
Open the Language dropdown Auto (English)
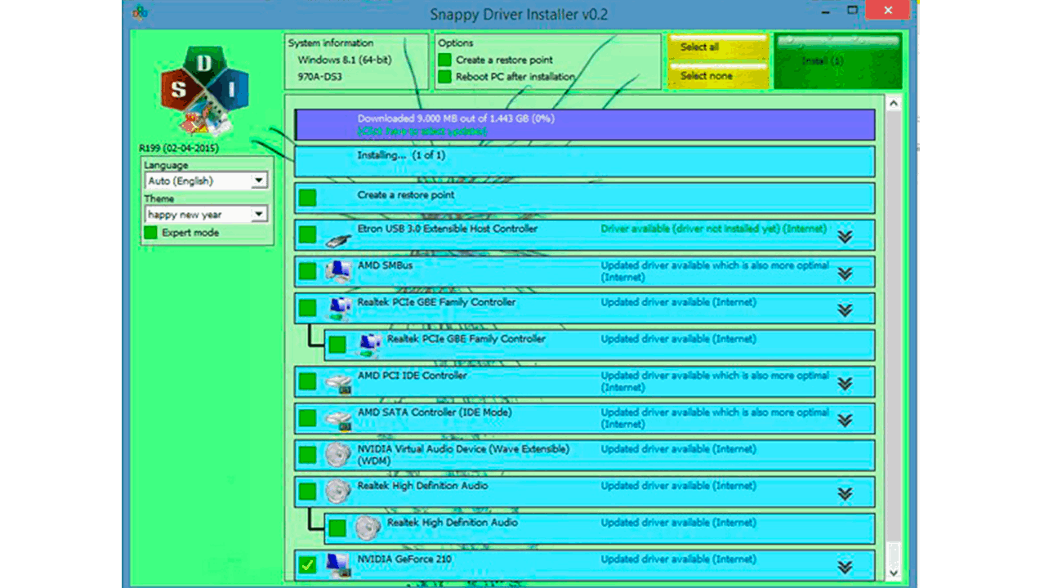tap(206, 180)
